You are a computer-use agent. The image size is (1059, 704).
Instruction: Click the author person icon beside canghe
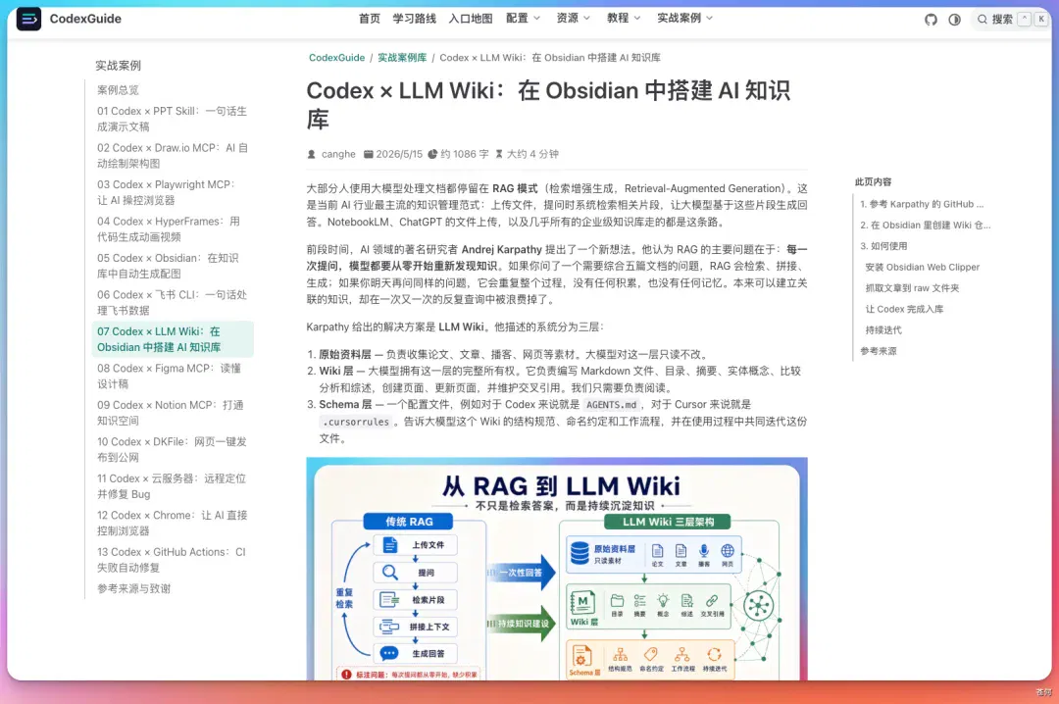(312, 154)
